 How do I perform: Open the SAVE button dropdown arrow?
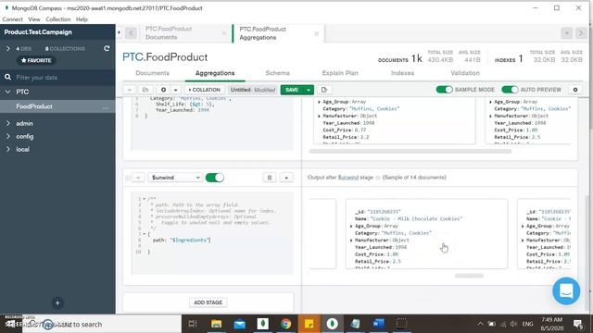click(309, 90)
